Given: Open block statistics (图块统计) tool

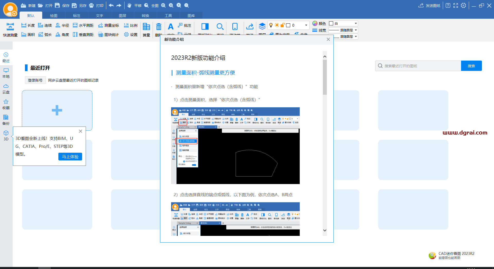Looking at the screenshot, I should point(109,34).
